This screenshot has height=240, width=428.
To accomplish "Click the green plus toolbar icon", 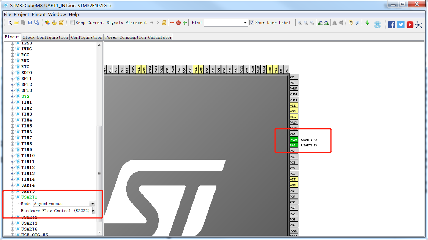I will point(185,23).
